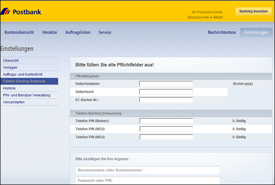The image size is (275, 185).
Task: Focus the Telefon-PIN (Bisher) field
Action: coord(166,121)
